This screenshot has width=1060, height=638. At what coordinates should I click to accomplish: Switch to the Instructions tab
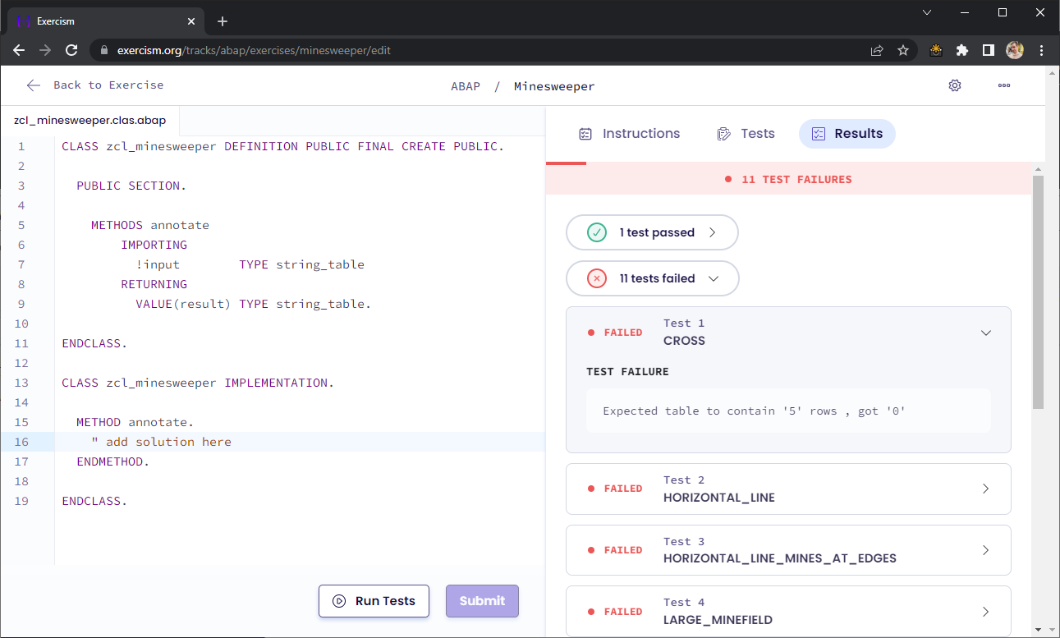pyautogui.click(x=630, y=134)
